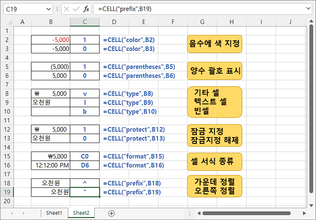316x220 pixels.
Task: Click cell B16 showing 12:12:00 PM
Action: (51, 165)
